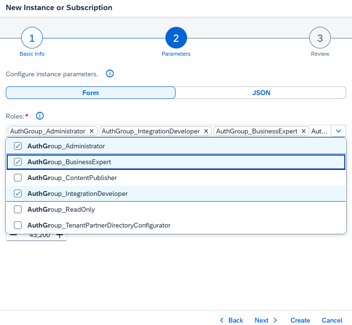The image size is (352, 325).
Task: Tick the AuthGroup_ReadOnly checkbox
Action: click(18, 209)
